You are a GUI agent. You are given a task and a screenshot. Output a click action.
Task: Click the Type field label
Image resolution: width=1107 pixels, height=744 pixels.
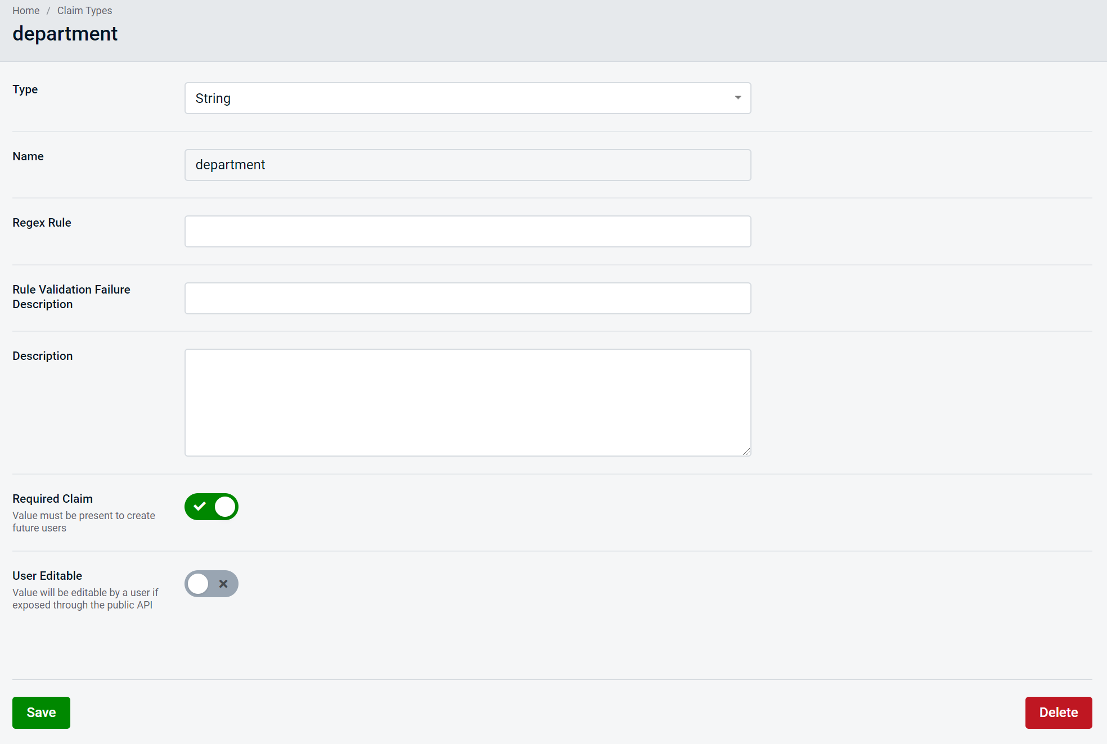[25, 89]
